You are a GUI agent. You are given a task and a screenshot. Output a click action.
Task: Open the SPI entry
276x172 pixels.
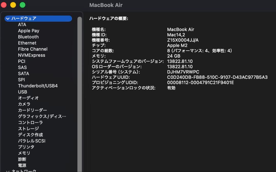point(21,80)
